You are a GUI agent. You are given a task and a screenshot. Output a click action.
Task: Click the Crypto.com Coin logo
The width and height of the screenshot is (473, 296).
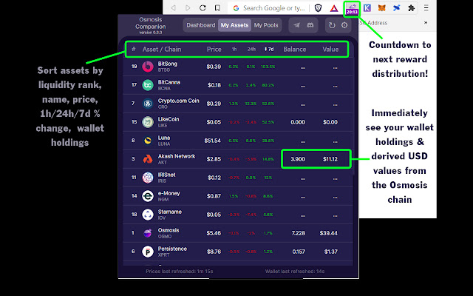(x=148, y=104)
